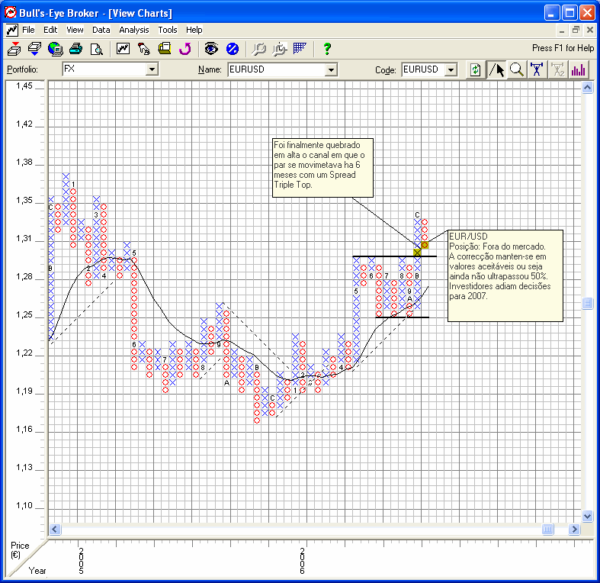Screen dimensions: 600x583
Task: Open the Edit menu
Action: click(x=50, y=30)
